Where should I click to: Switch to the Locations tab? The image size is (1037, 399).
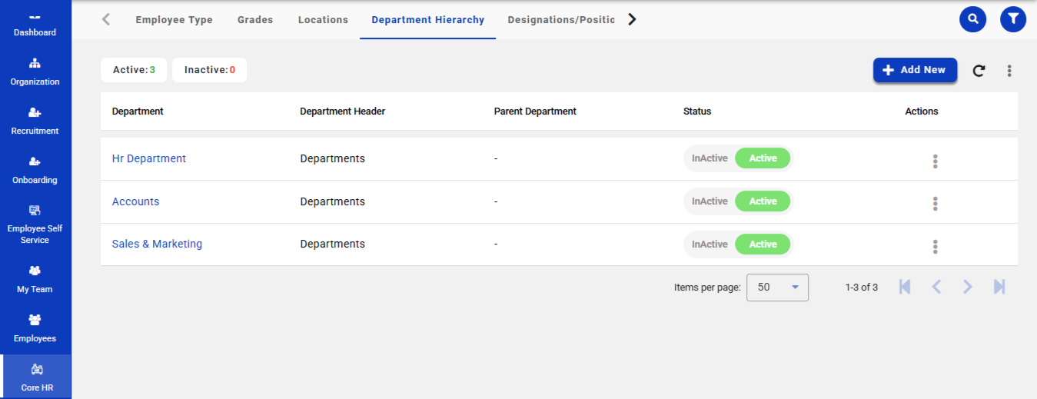tap(323, 20)
